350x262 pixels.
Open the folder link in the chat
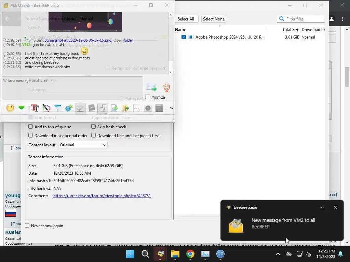(129, 40)
